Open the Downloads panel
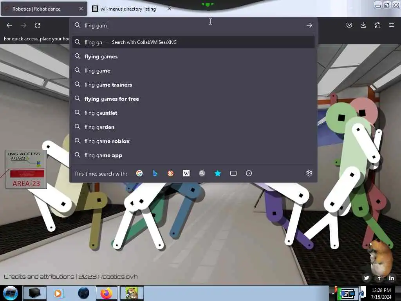Viewport: 401px width, 301px height. [x=363, y=25]
